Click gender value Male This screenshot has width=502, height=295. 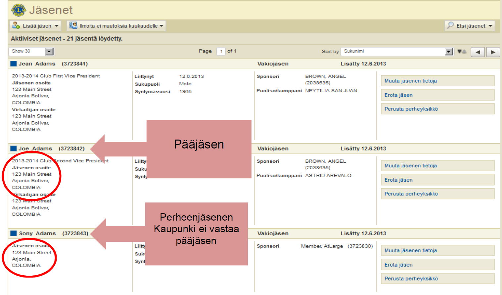[185, 84]
